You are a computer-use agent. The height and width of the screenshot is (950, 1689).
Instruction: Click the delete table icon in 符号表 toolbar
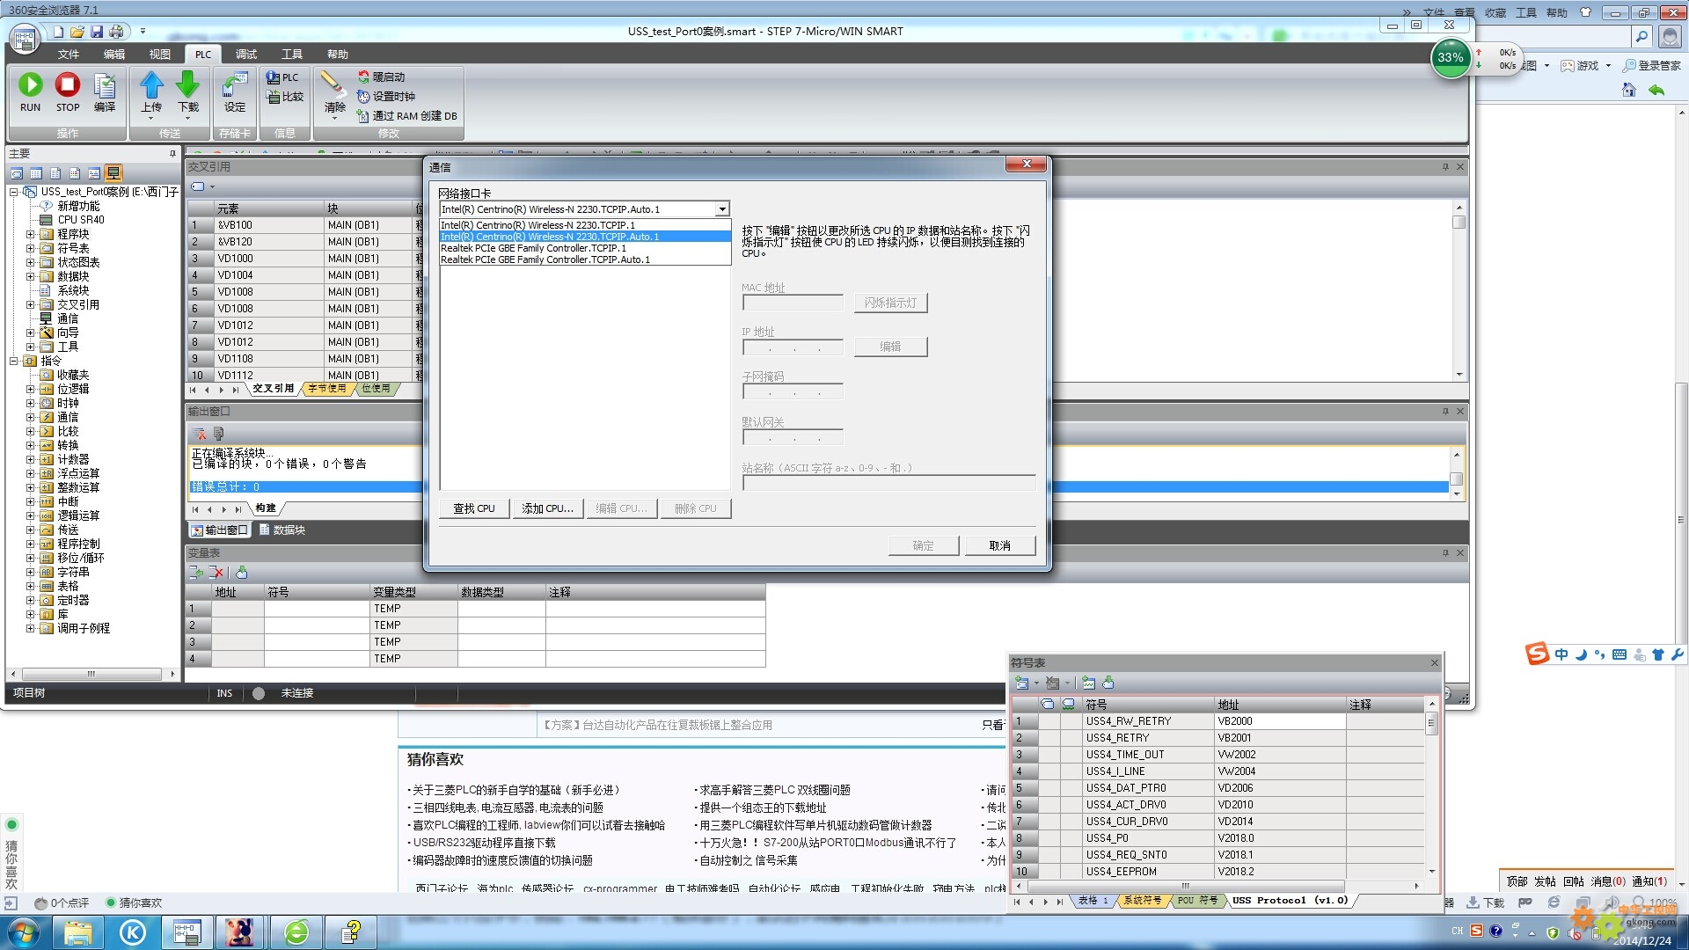(x=1052, y=683)
